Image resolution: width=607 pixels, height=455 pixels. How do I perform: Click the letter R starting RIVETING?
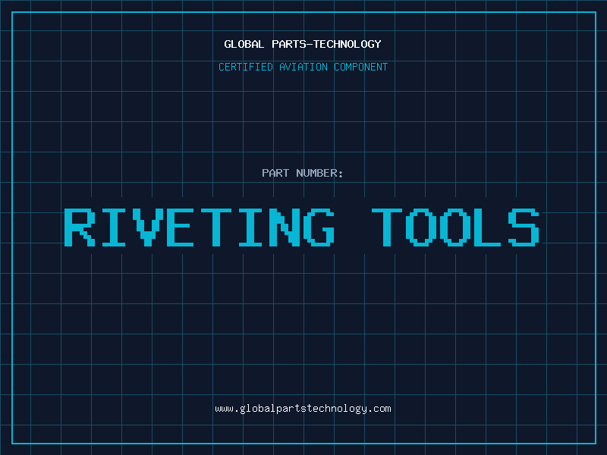pos(80,227)
